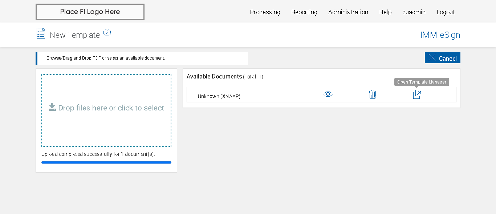496x214 pixels.
Task: Click the X icon on Cancel button
Action: (x=432, y=58)
